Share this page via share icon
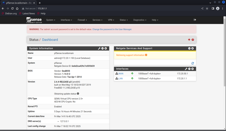This screenshot has width=226, height=131. click(x=202, y=8)
